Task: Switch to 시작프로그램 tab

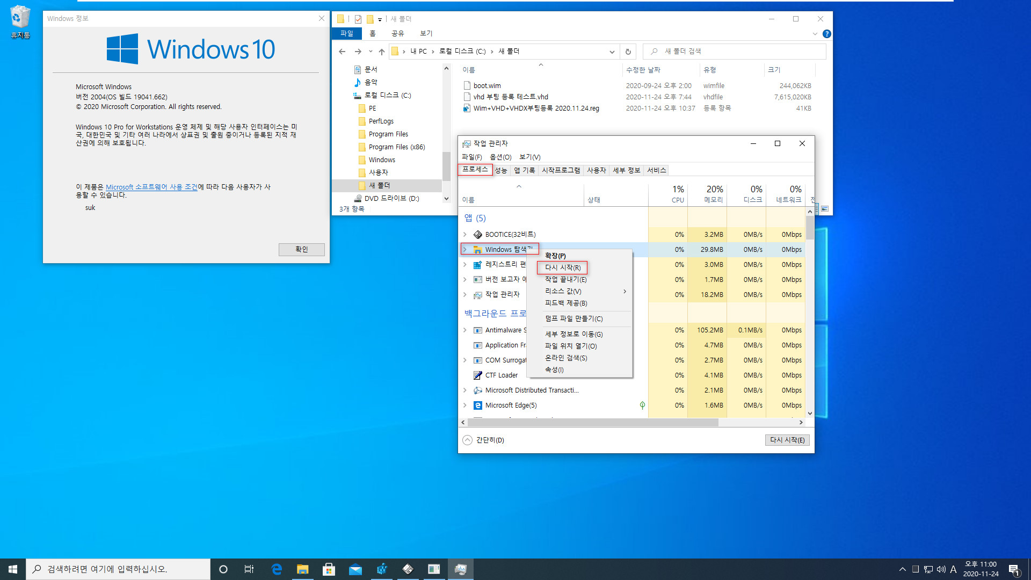Action: click(561, 170)
